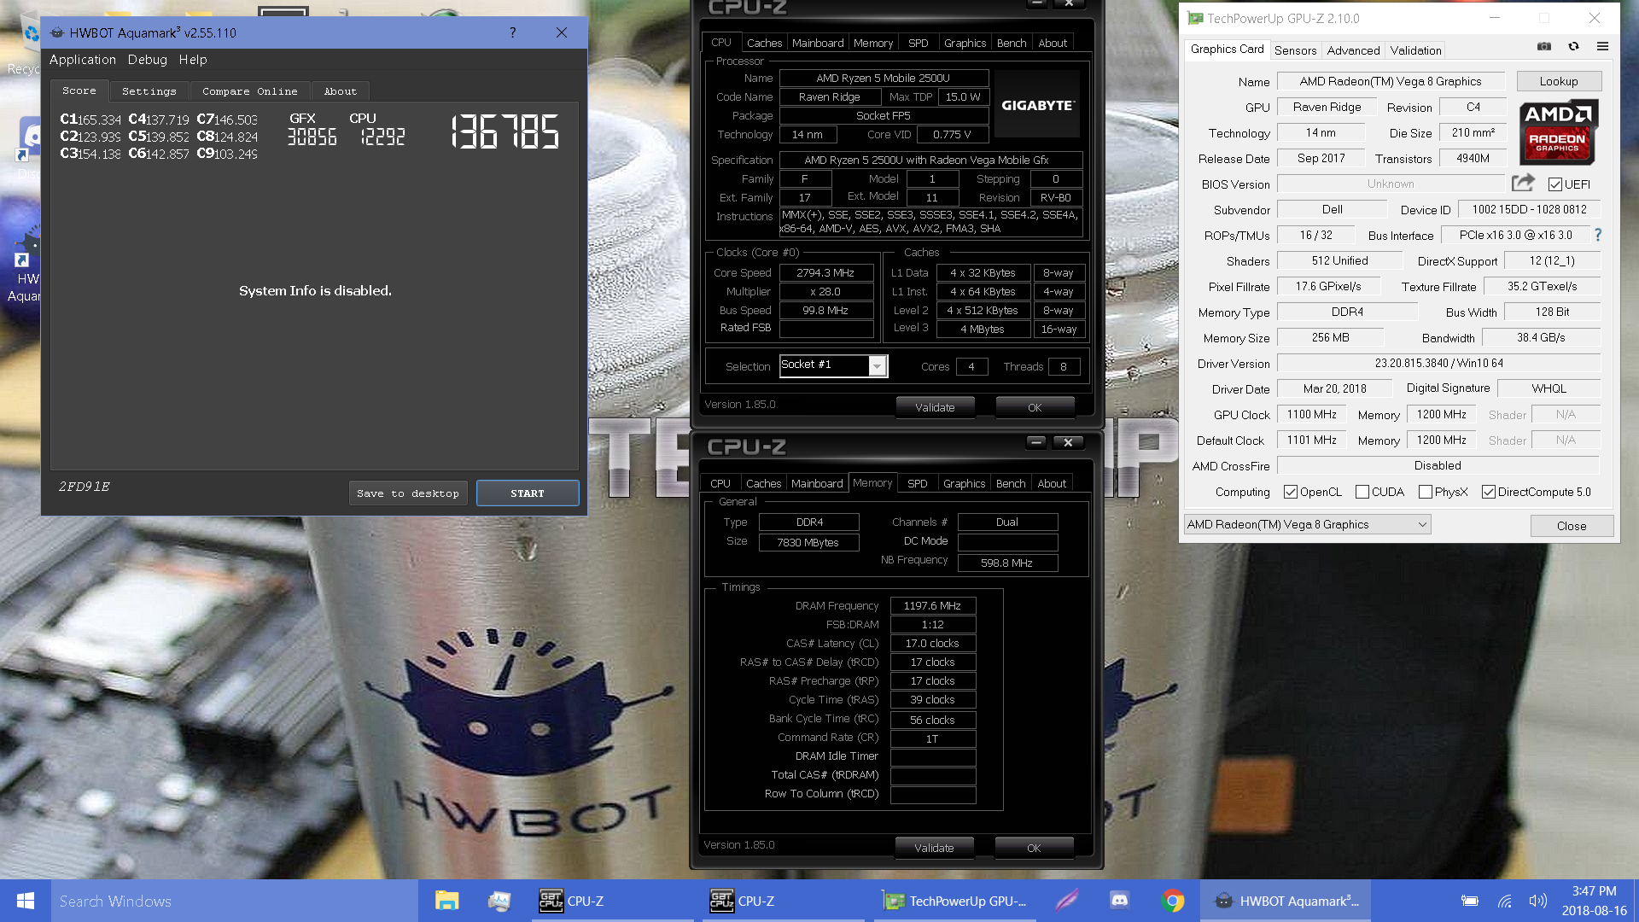Open Validation tab in GPU-Z
Image resolution: width=1639 pixels, height=922 pixels.
(x=1415, y=50)
